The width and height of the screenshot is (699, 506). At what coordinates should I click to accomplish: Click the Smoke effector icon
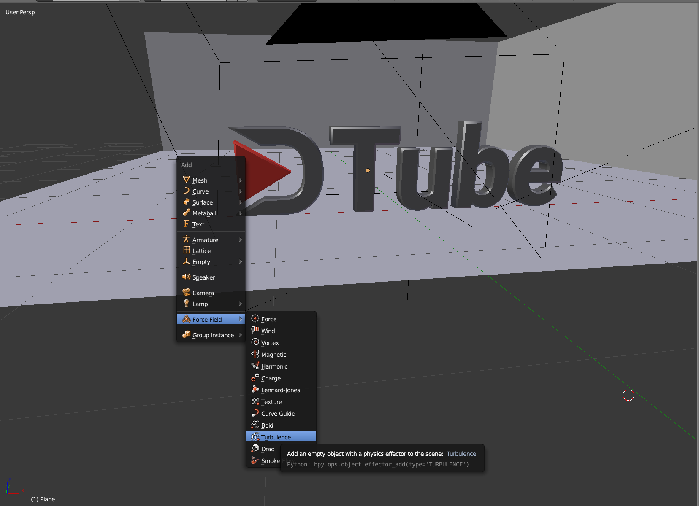(255, 460)
